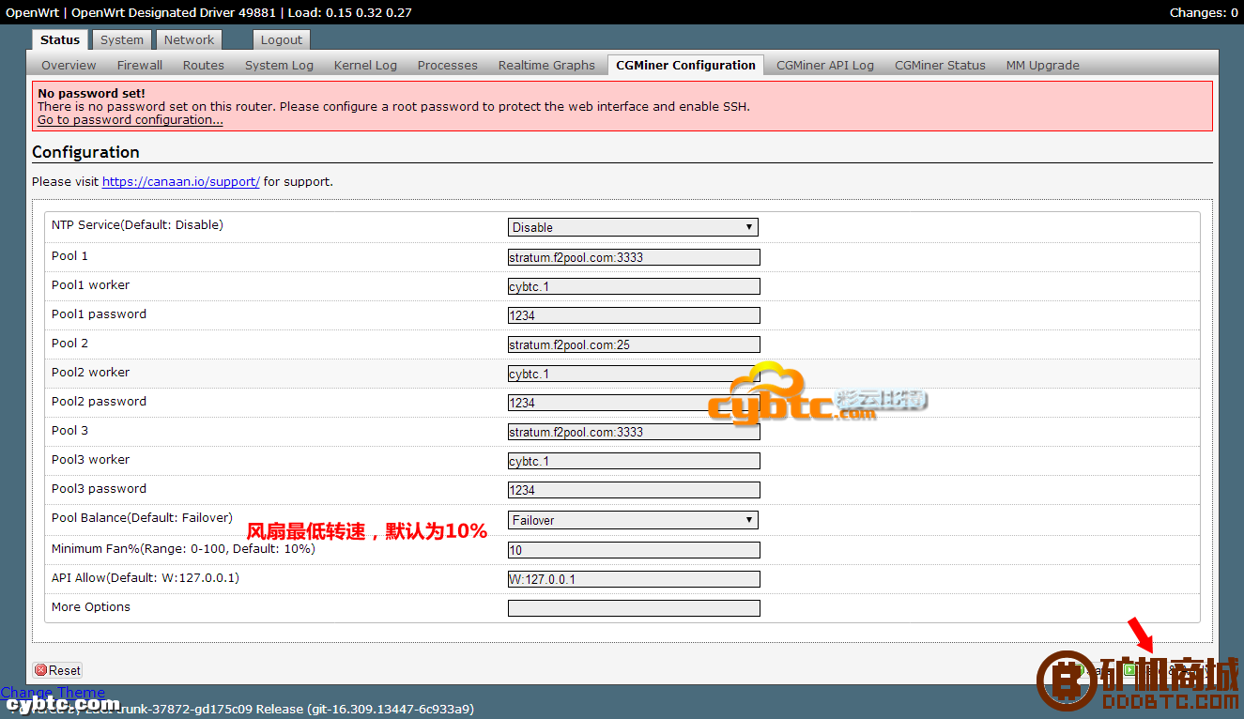Focus the Pool 1 address field

[x=634, y=257]
